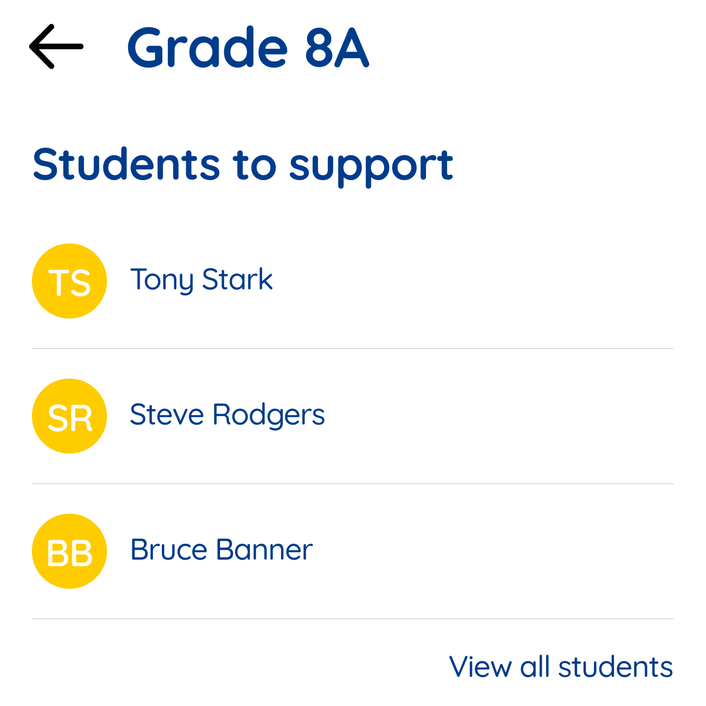Click the Students to support heading
This screenshot has height=706, width=706.
point(243,165)
